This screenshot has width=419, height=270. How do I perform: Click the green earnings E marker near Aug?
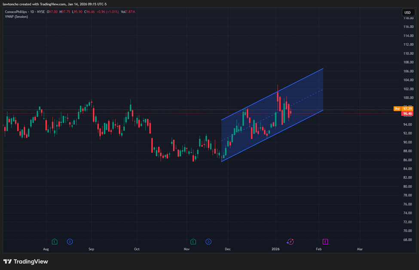[x=55, y=242]
